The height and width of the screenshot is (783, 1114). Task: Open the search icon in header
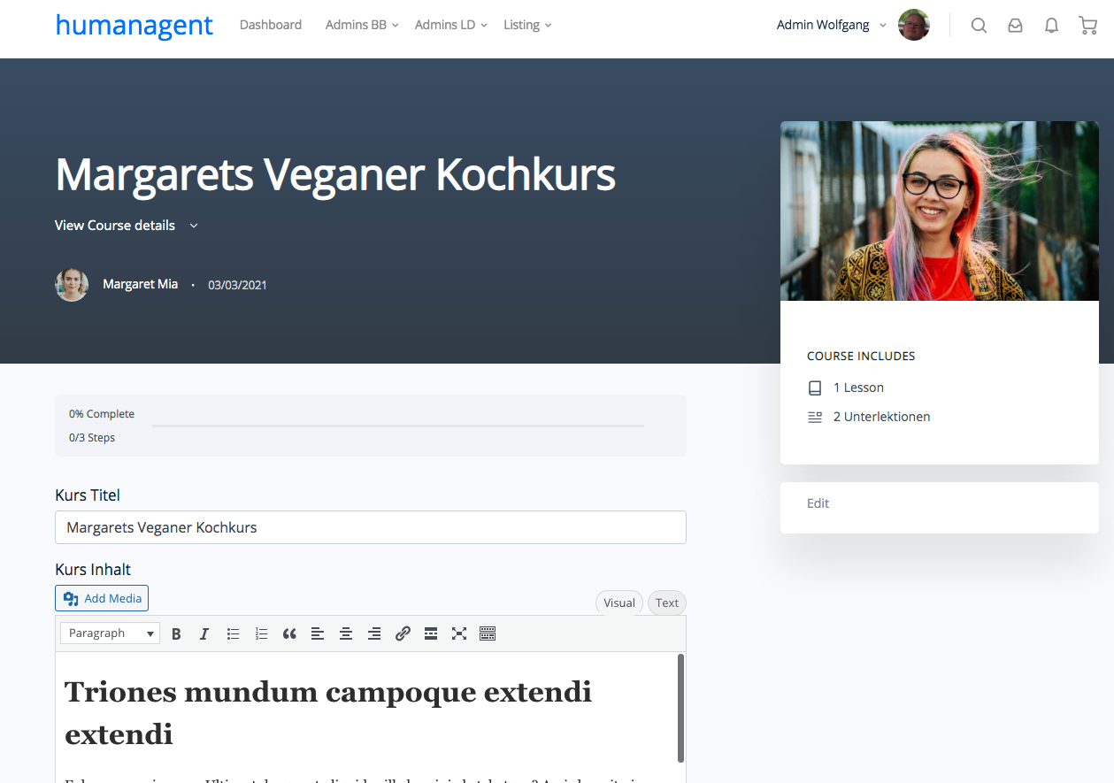979,26
